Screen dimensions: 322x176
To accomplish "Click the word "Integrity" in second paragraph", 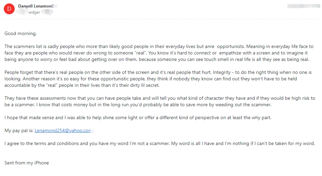I will (222, 73).
